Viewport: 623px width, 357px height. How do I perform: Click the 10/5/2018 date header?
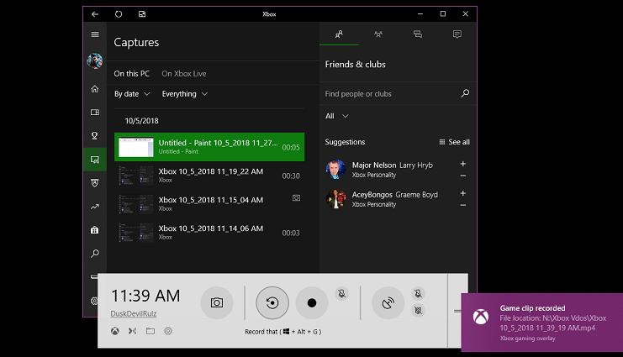click(x=141, y=121)
